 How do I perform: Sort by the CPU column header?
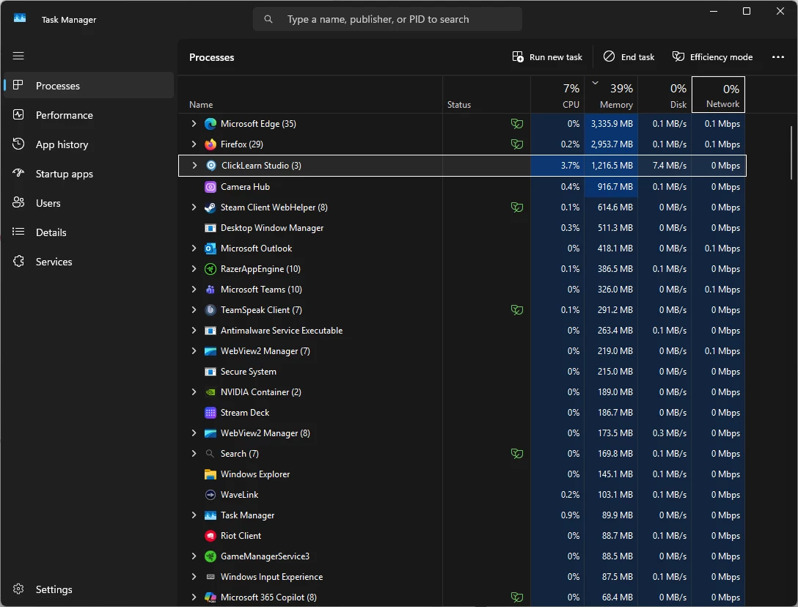[557, 95]
